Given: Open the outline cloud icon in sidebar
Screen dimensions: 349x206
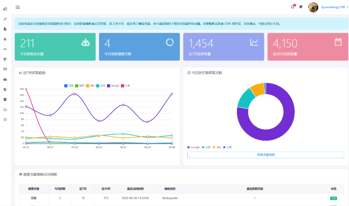Looking at the screenshot, I should 5,110.
